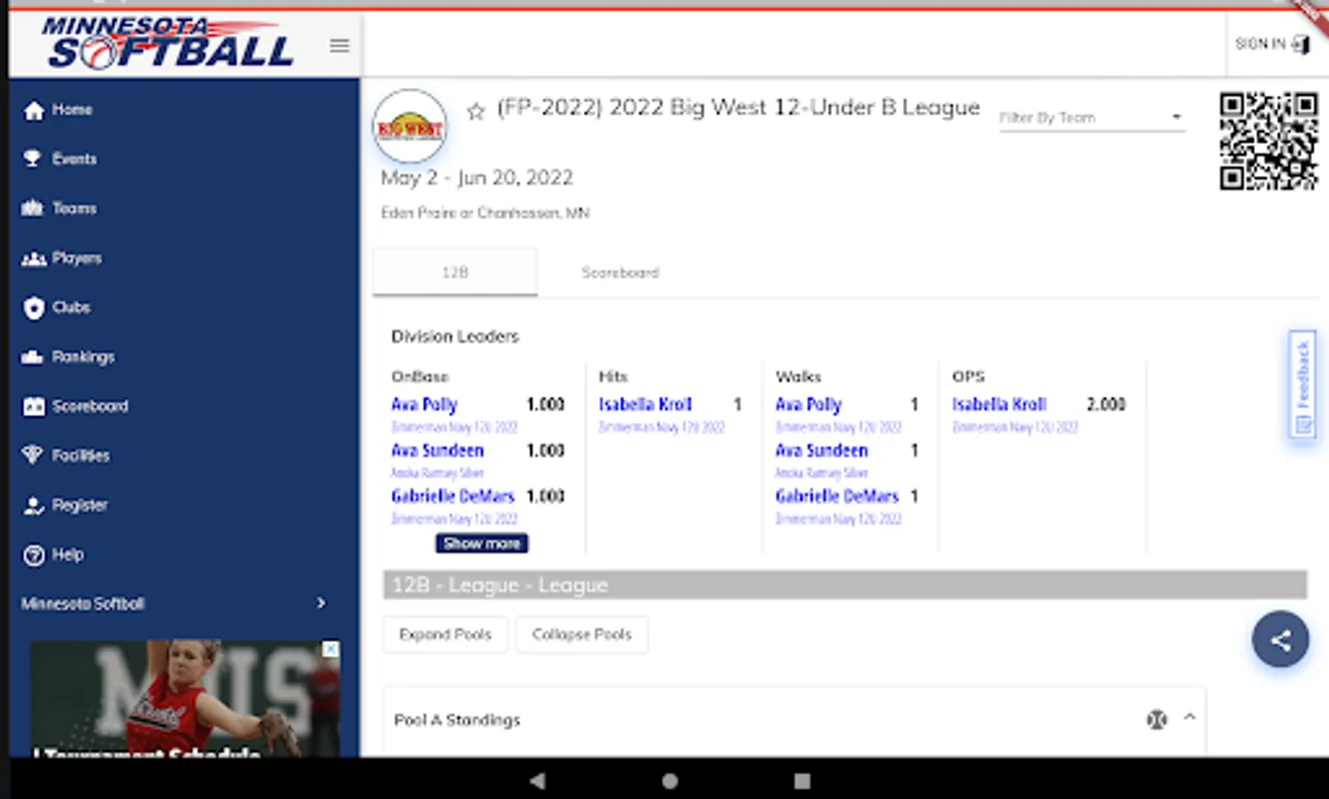
Task: Open Gabrielle DeMars under OnBase leaders
Action: pos(452,496)
